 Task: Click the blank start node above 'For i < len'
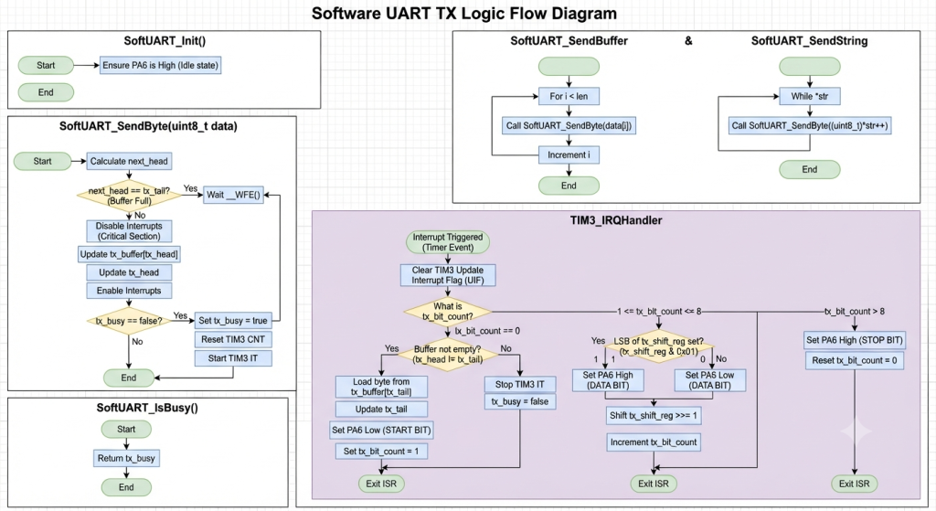coord(569,66)
